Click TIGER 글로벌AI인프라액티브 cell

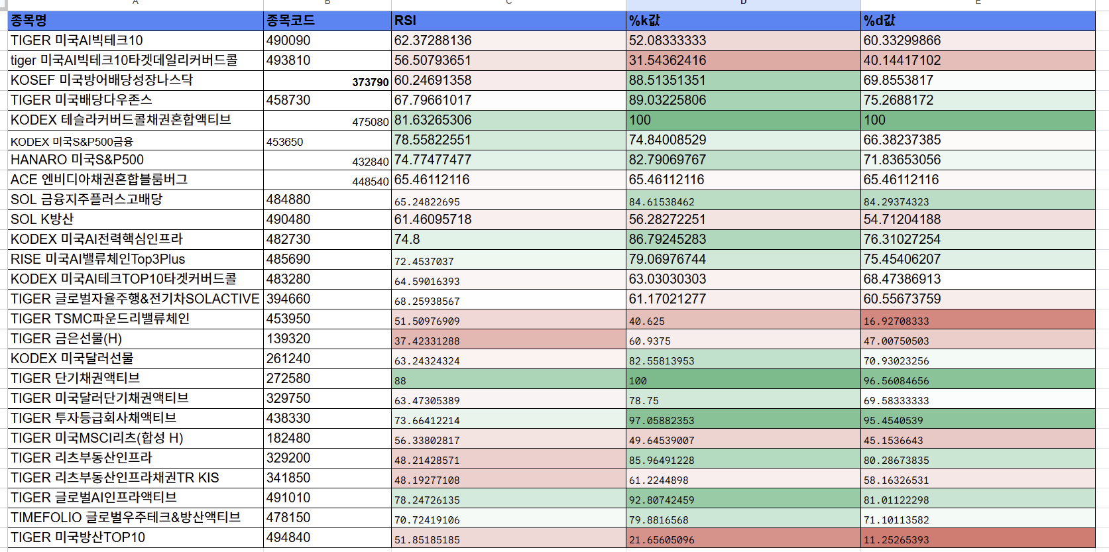(x=135, y=498)
